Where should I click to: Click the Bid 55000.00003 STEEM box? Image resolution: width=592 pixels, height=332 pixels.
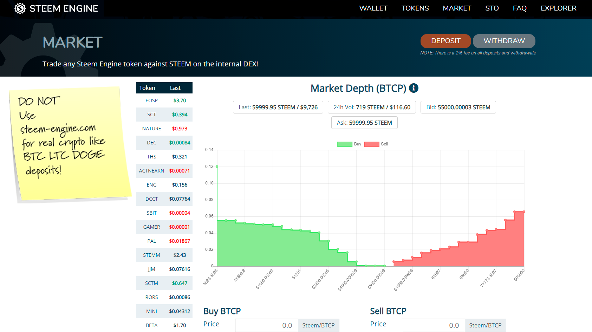[x=458, y=107]
